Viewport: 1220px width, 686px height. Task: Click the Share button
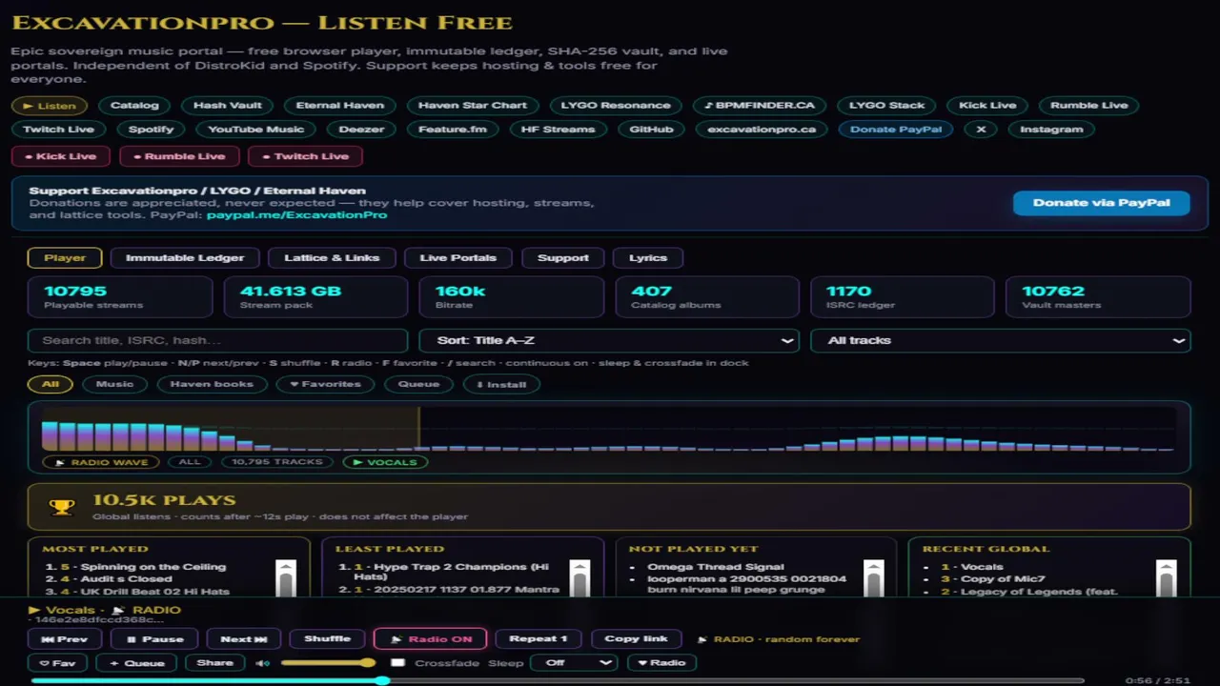coord(214,662)
